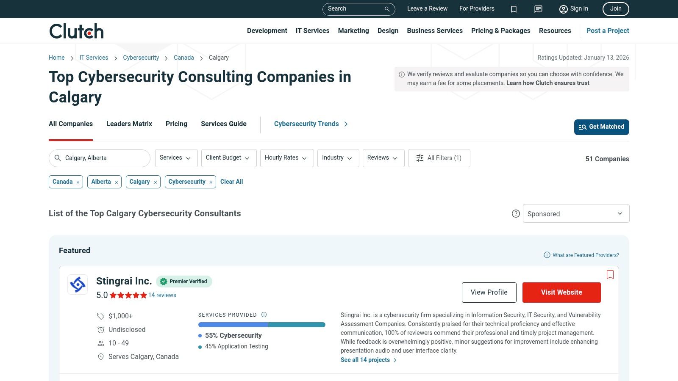Click the Clutch logo
Viewport: 678px width, 381px height.
[76, 30]
